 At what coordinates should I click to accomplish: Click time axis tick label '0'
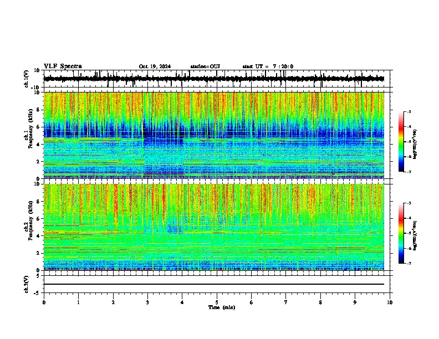(44, 302)
